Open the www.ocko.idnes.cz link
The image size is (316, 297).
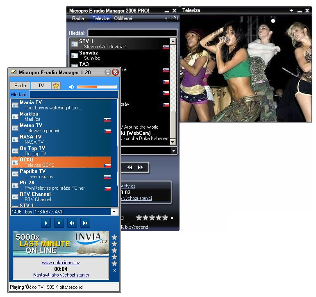point(61,263)
